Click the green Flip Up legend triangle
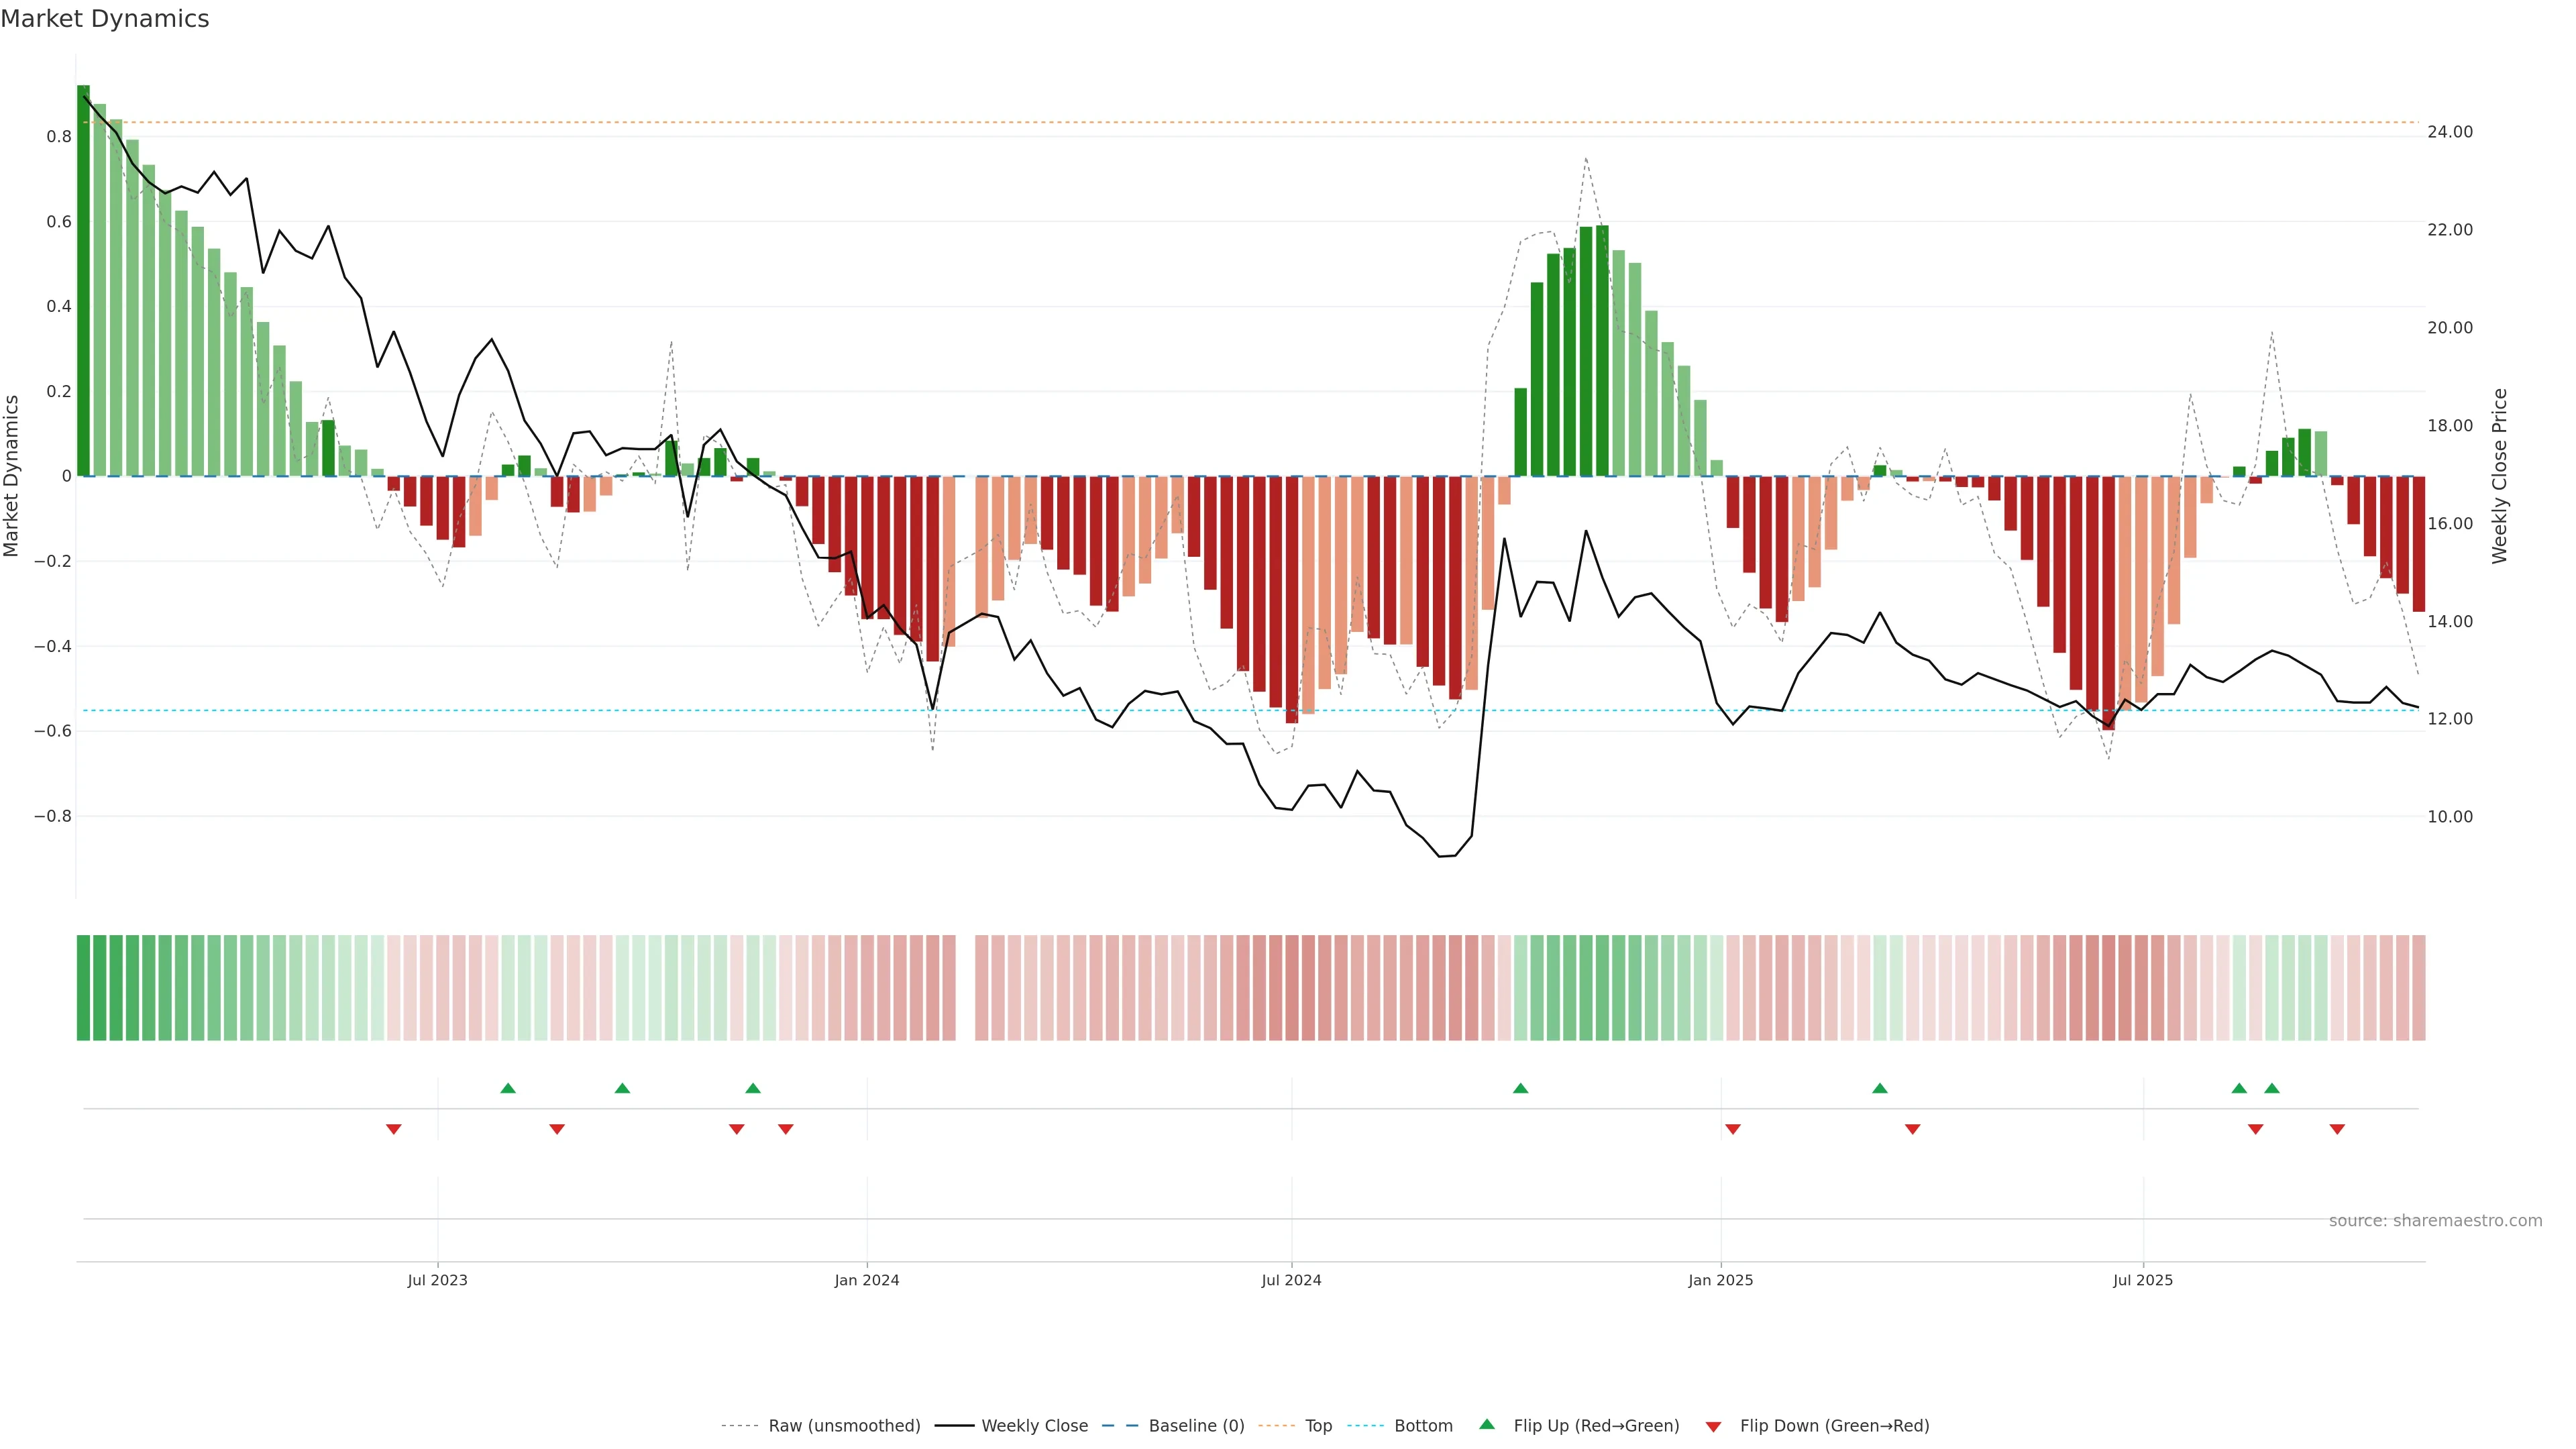Screen dimensions: 2576x1449 pos(1487,1424)
